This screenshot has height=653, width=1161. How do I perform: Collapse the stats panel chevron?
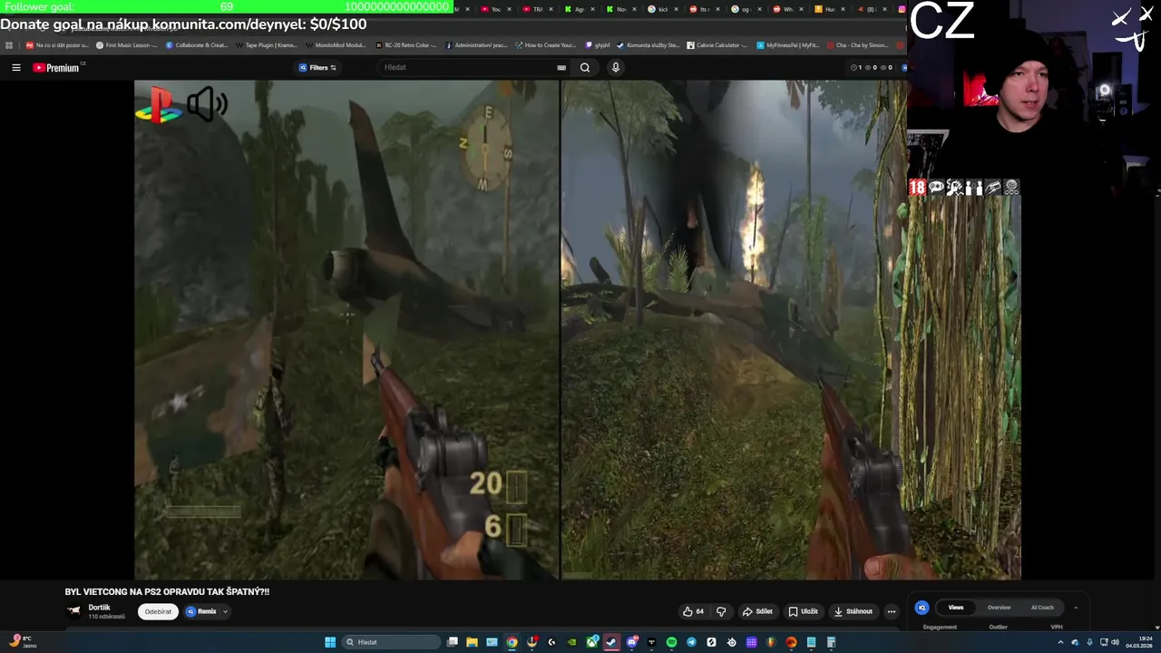[x=1076, y=608]
